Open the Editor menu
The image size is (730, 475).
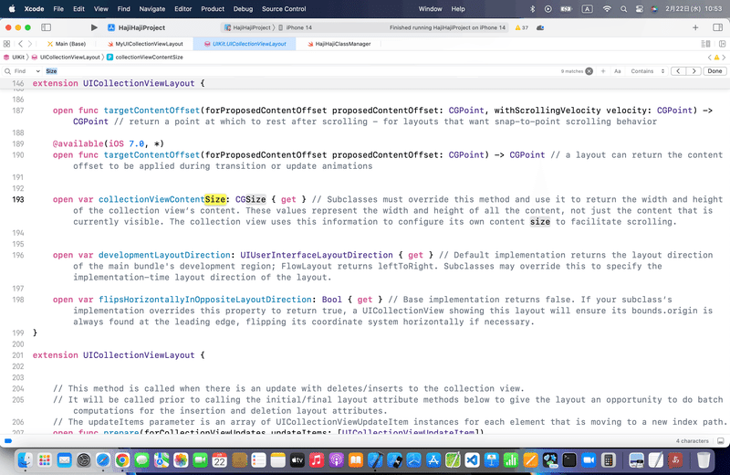click(x=183, y=9)
